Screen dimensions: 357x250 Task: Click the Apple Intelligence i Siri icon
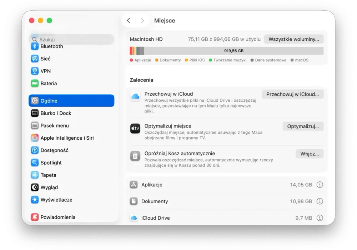(x=35, y=138)
